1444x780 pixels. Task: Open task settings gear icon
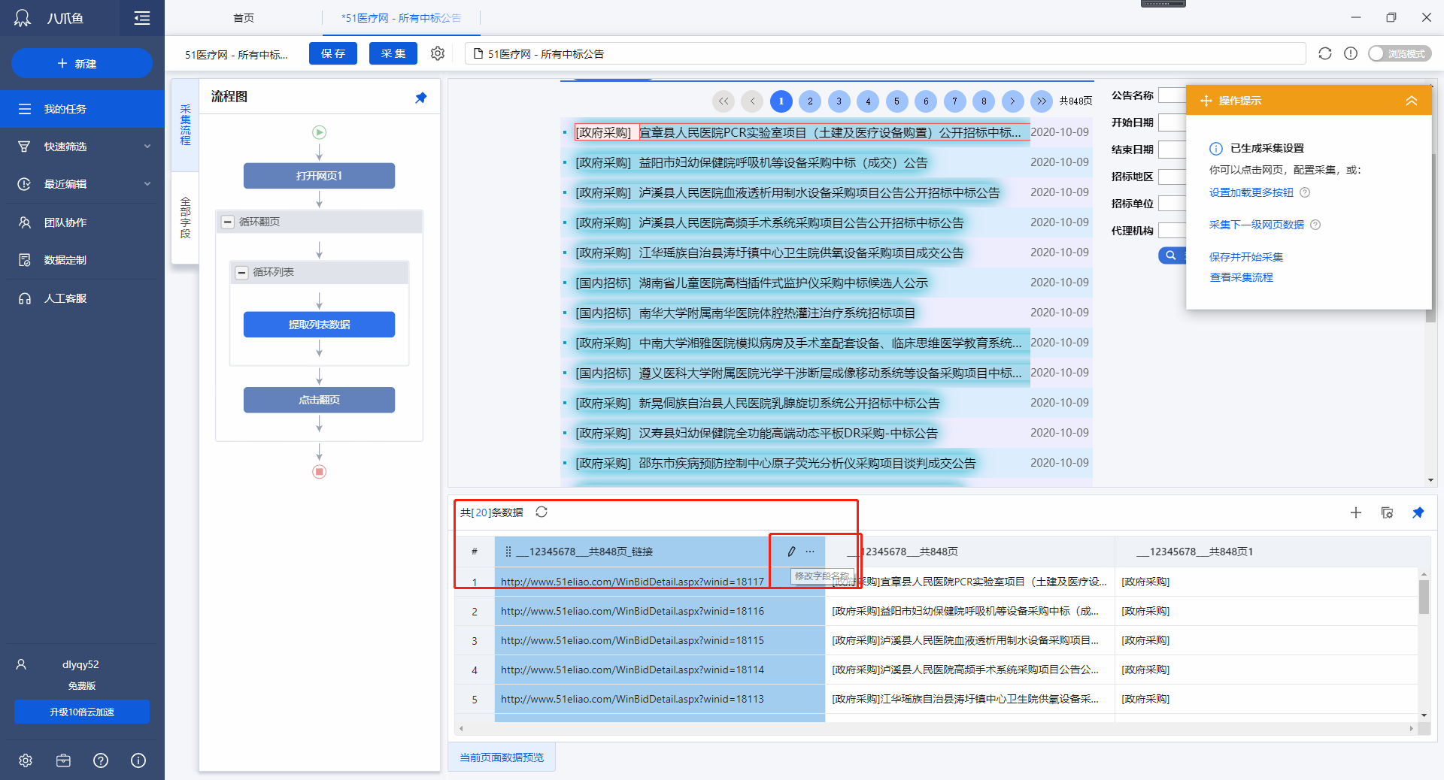pos(438,53)
